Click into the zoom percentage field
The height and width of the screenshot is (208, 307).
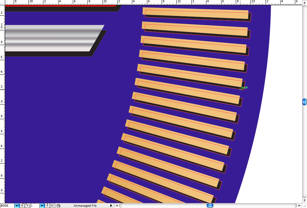point(7,206)
